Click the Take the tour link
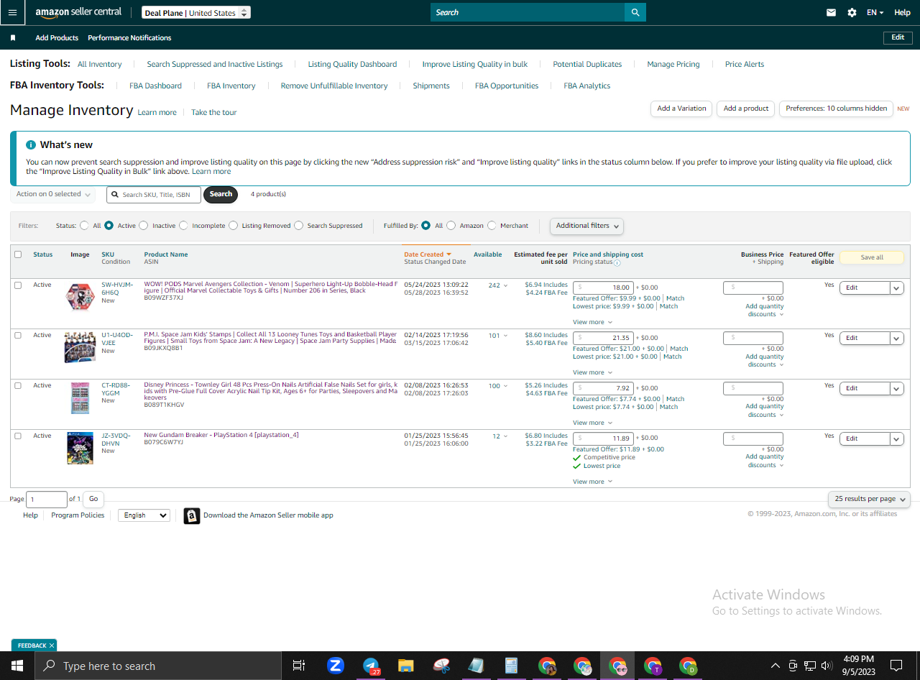The width and height of the screenshot is (920, 680). click(x=213, y=112)
